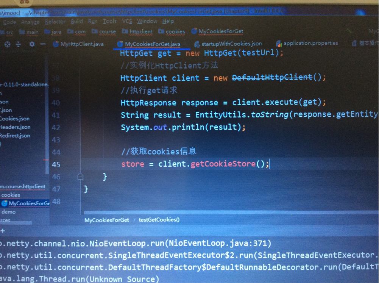The height and width of the screenshot is (283, 379).
Task: Click the collapse all icon in project panel
Action: pyautogui.click(x=19, y=44)
